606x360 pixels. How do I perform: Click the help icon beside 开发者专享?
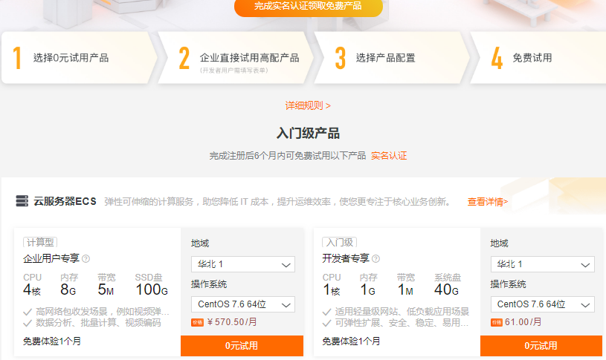coord(375,259)
